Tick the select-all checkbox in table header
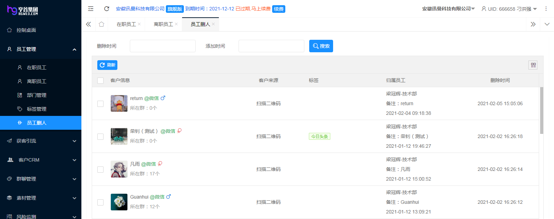 click(x=100, y=81)
